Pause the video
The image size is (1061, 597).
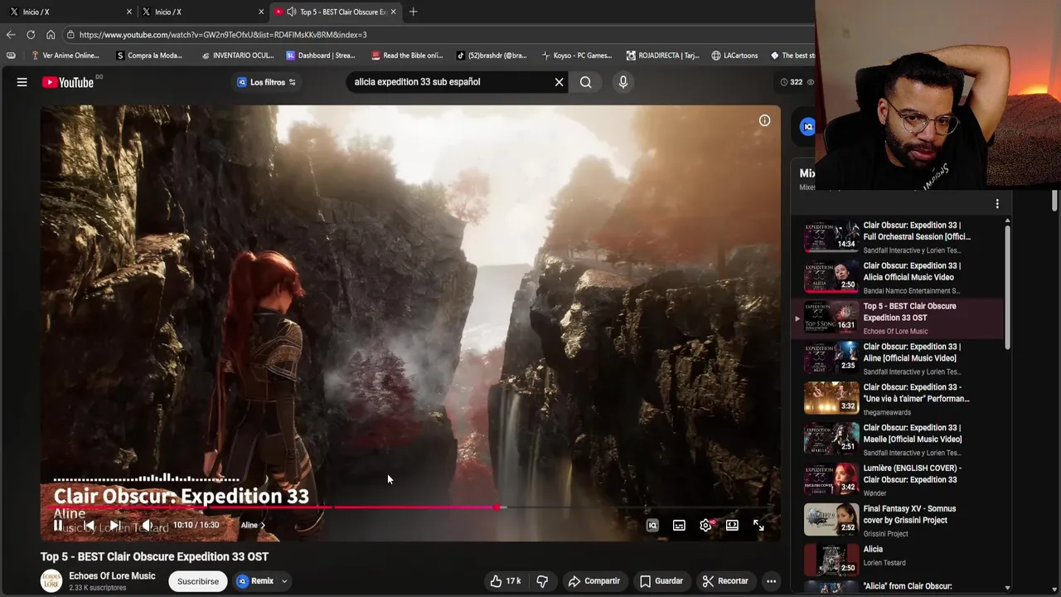58,525
